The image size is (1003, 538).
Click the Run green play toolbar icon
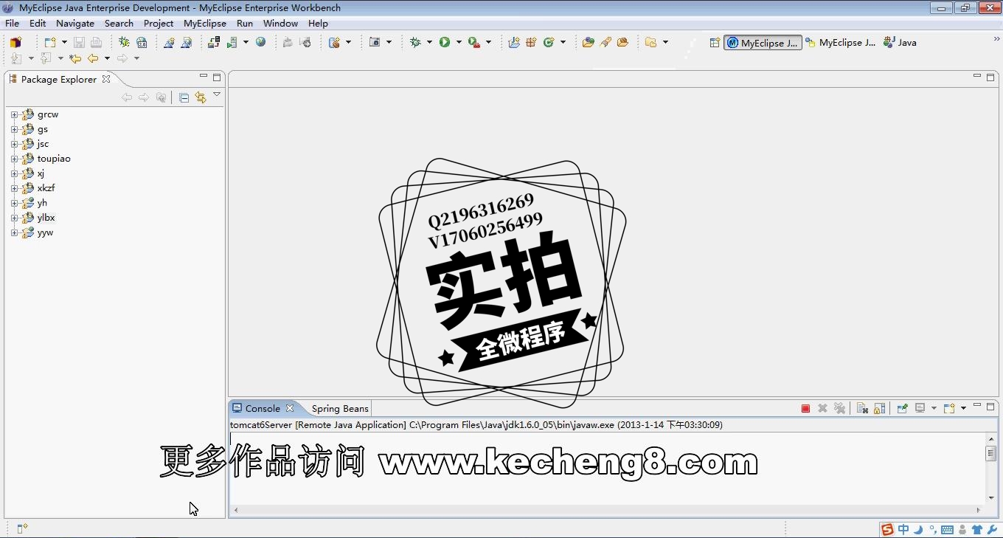445,43
